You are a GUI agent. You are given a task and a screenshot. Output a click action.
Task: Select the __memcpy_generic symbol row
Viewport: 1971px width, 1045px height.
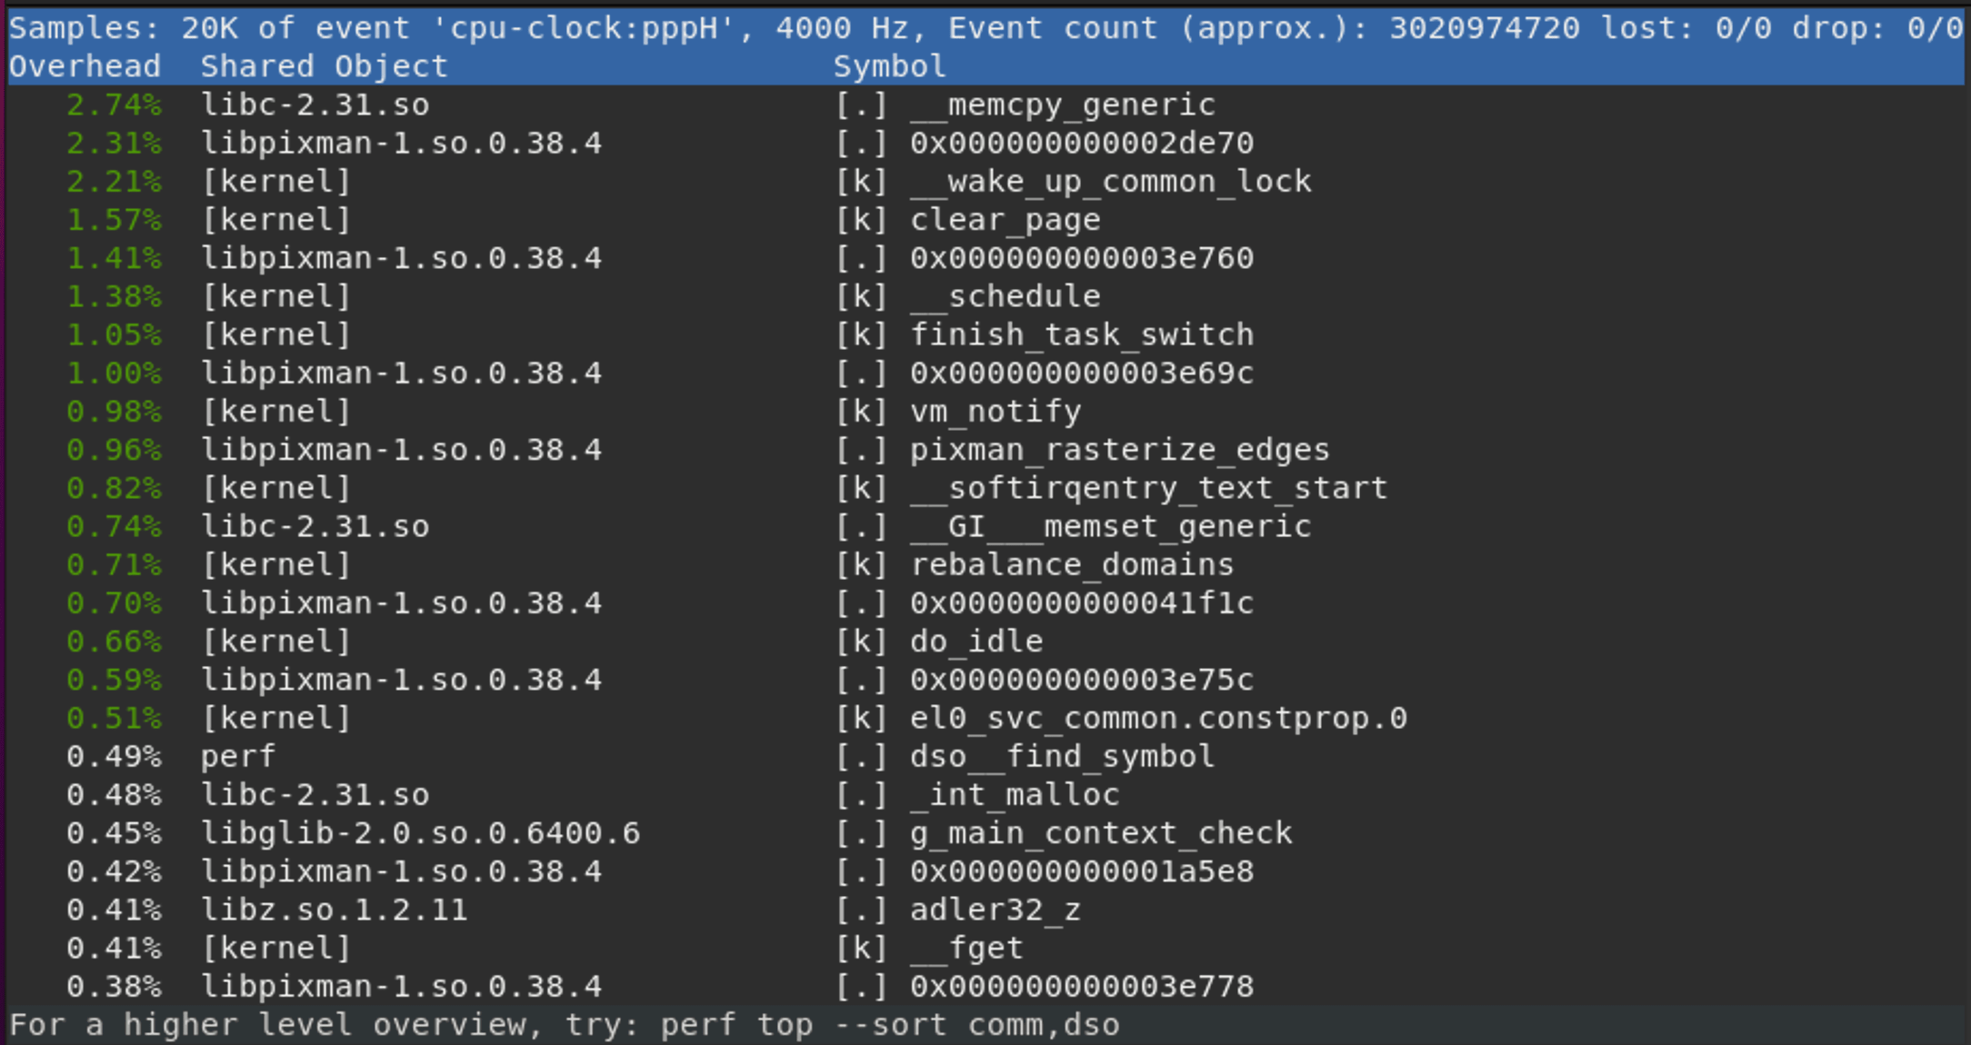click(985, 104)
